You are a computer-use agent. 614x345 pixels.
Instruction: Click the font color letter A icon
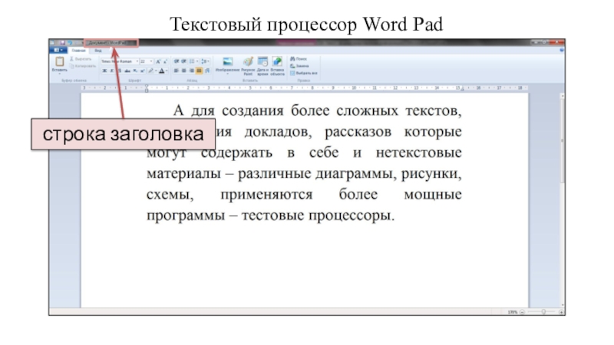pyautogui.click(x=162, y=71)
